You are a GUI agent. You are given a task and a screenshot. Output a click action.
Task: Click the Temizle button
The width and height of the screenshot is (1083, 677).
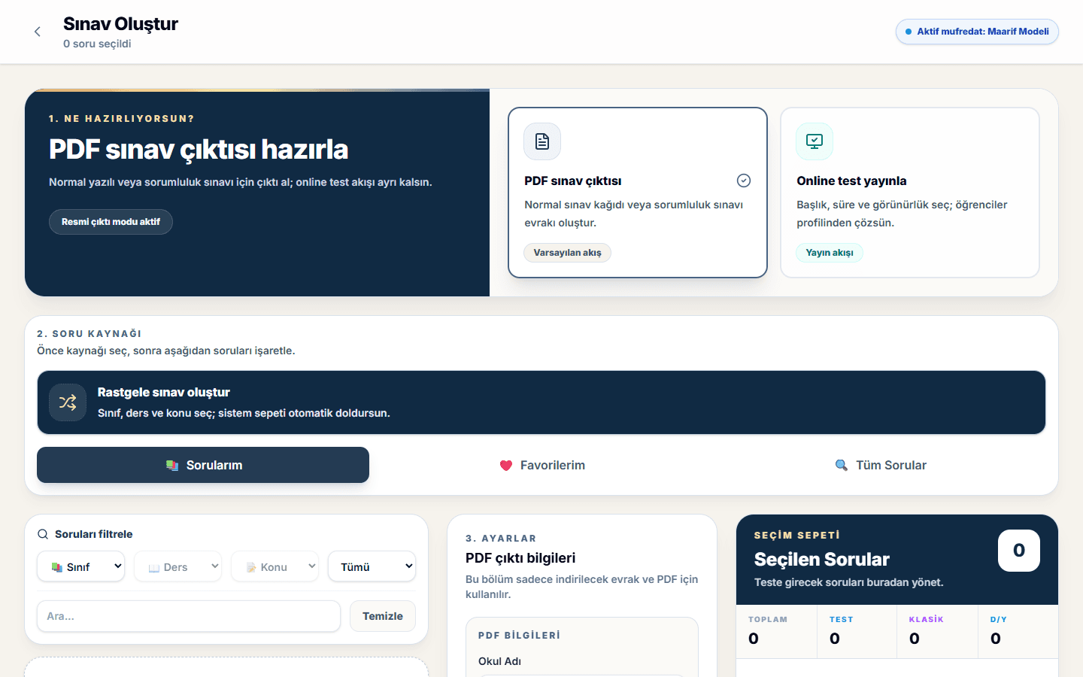point(383,616)
